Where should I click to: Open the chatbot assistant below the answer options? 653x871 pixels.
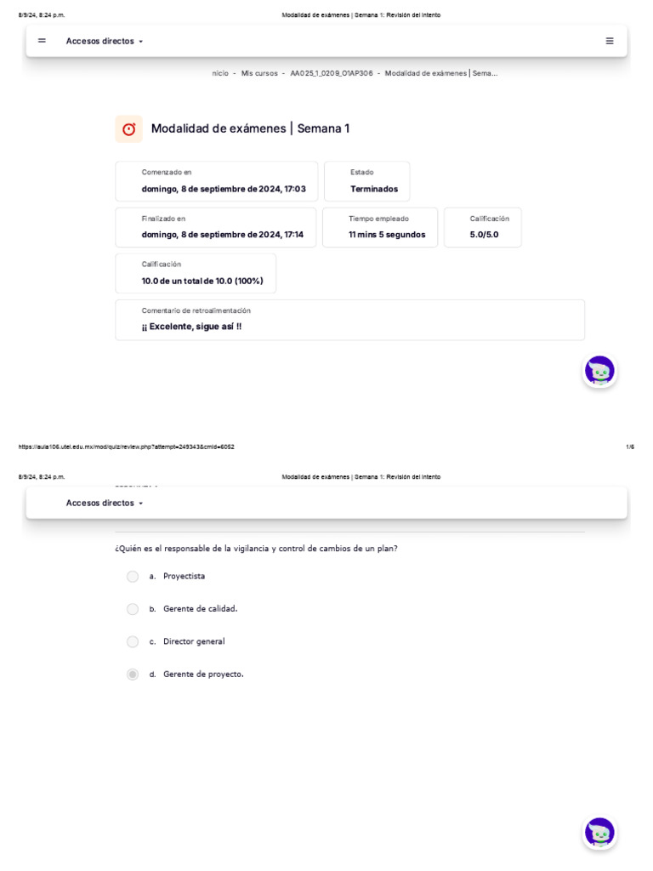coord(599,834)
